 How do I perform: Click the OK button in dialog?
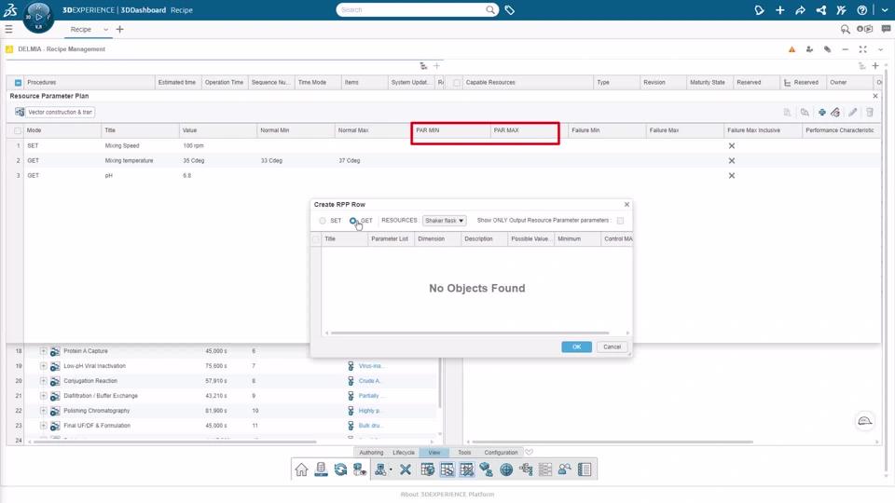576,347
